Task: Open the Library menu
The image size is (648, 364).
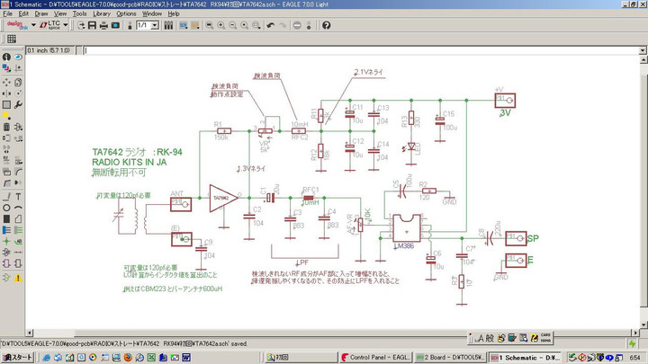Action: (102, 14)
